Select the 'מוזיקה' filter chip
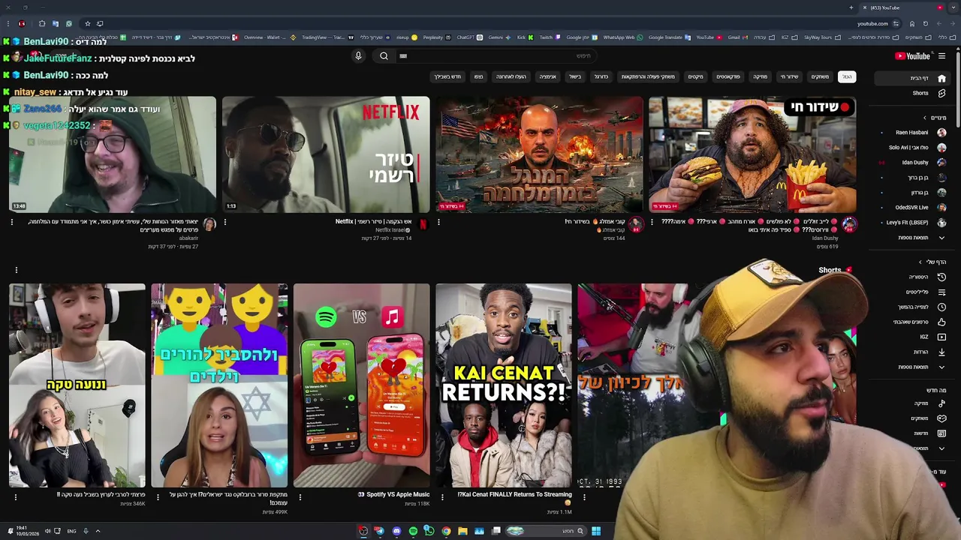 click(x=760, y=76)
